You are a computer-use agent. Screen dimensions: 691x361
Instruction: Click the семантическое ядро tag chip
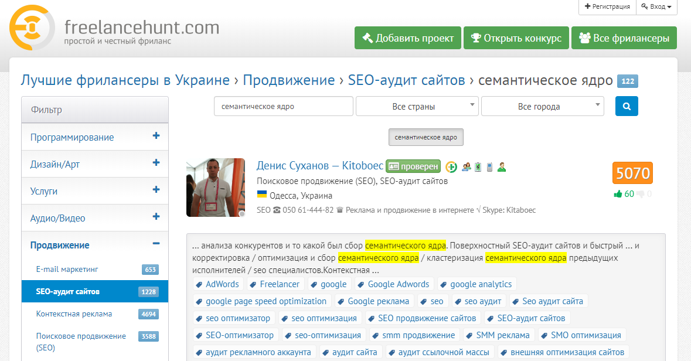tap(426, 137)
